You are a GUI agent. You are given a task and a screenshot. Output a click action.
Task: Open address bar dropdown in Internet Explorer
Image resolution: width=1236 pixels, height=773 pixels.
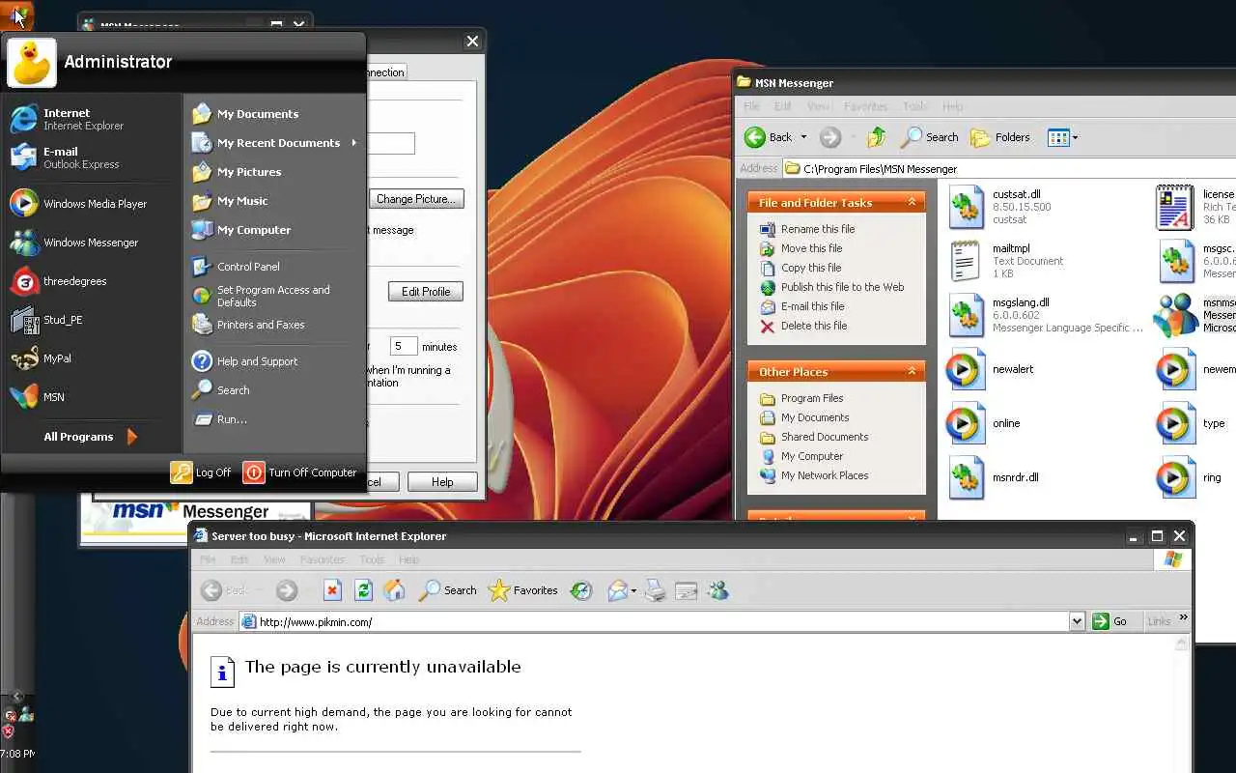(x=1078, y=621)
